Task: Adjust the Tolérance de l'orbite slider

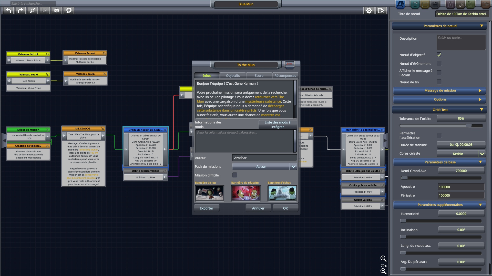Action: tap(468, 125)
